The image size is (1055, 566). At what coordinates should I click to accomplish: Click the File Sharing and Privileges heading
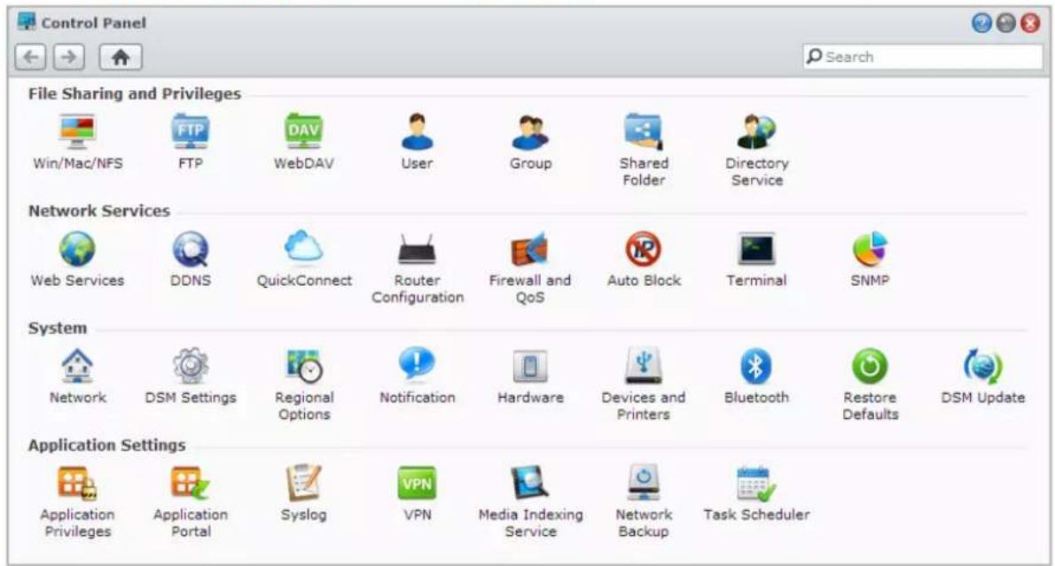point(135,94)
